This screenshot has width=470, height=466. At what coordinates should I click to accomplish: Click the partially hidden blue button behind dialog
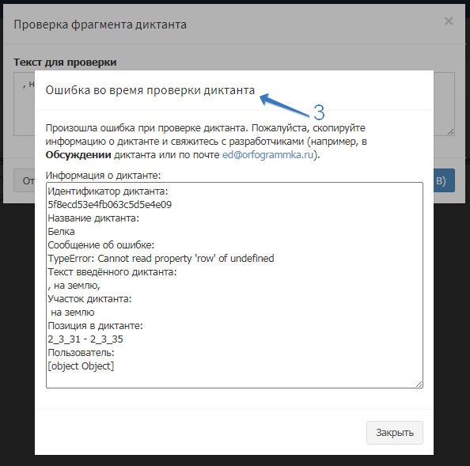[x=444, y=180]
